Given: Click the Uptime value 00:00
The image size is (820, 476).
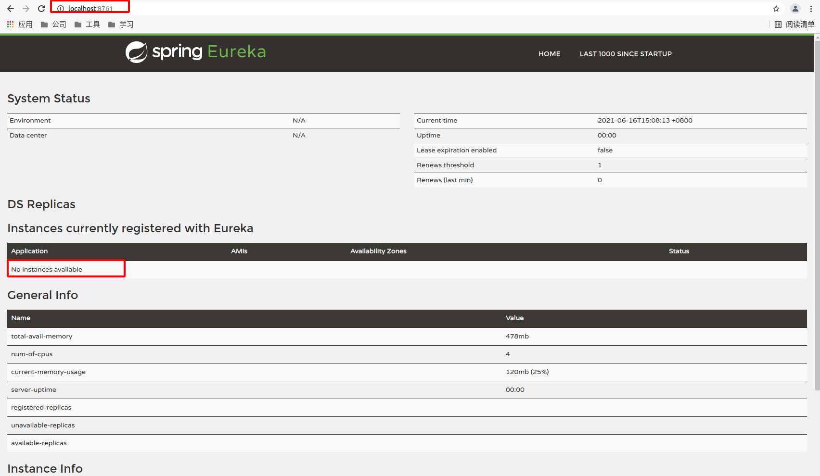Looking at the screenshot, I should 607,136.
